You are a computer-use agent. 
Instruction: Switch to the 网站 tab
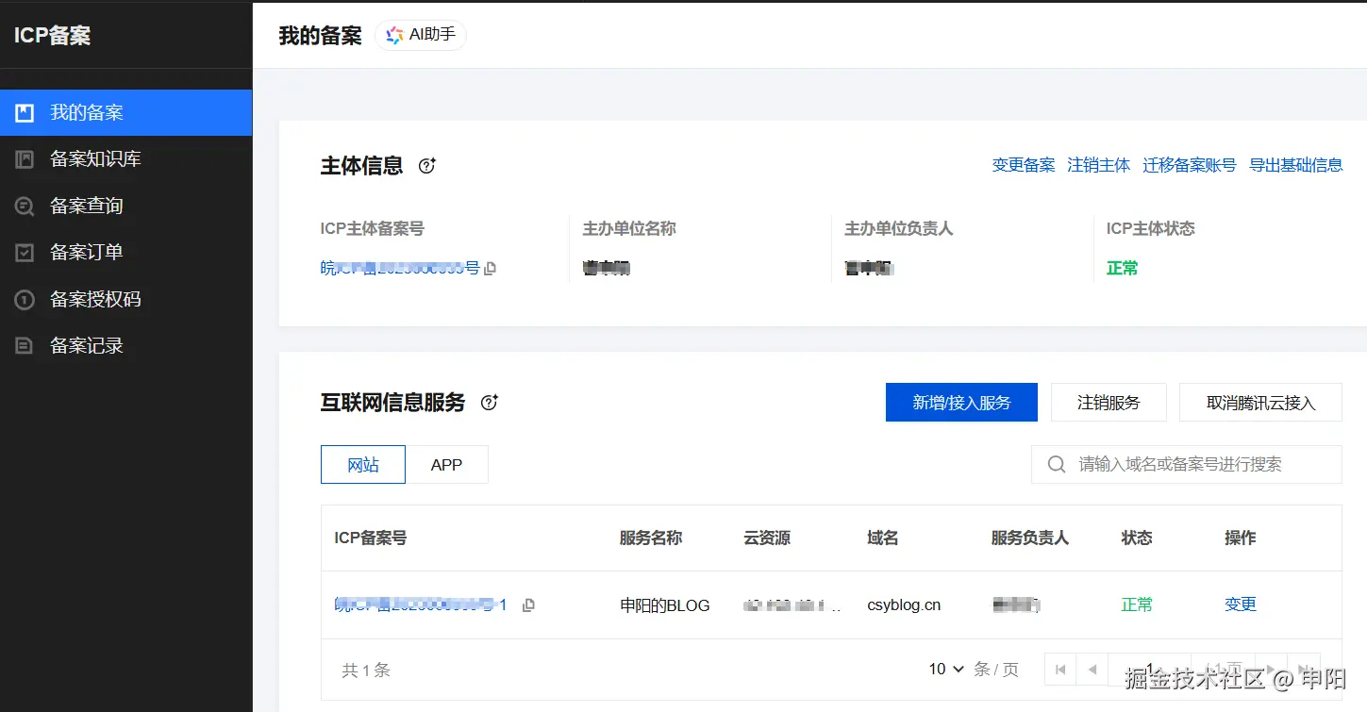363,465
